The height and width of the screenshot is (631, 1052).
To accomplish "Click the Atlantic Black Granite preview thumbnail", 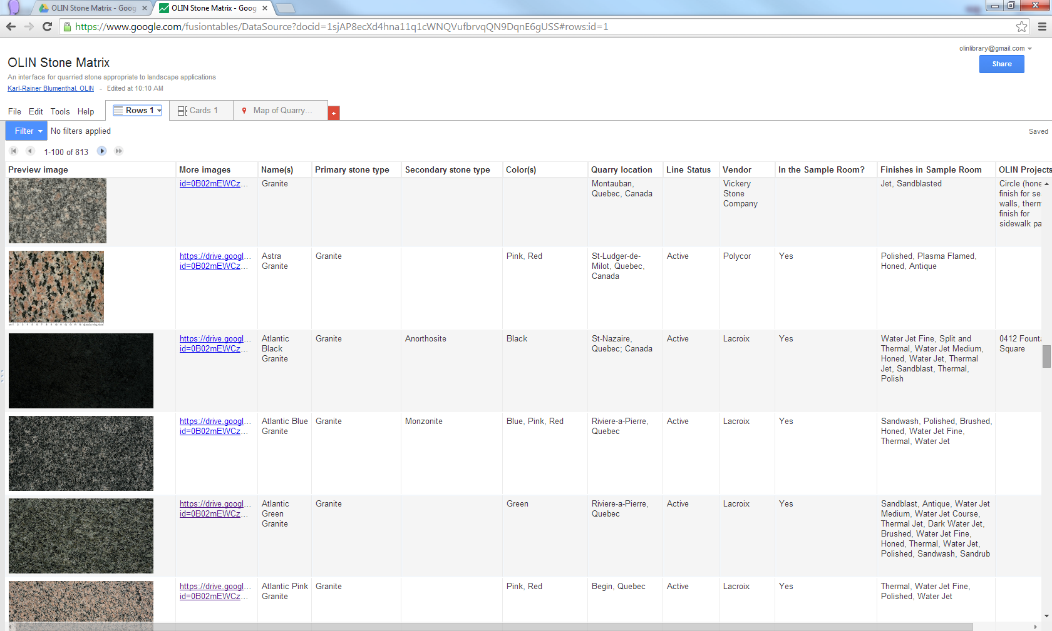I will tap(81, 371).
